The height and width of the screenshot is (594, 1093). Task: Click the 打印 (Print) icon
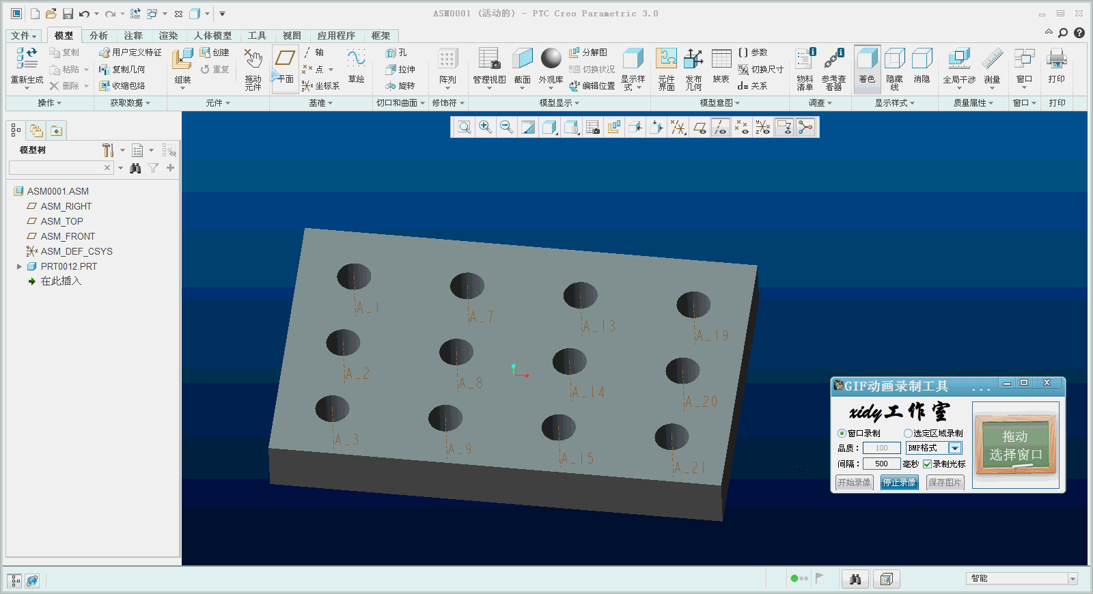(1056, 59)
